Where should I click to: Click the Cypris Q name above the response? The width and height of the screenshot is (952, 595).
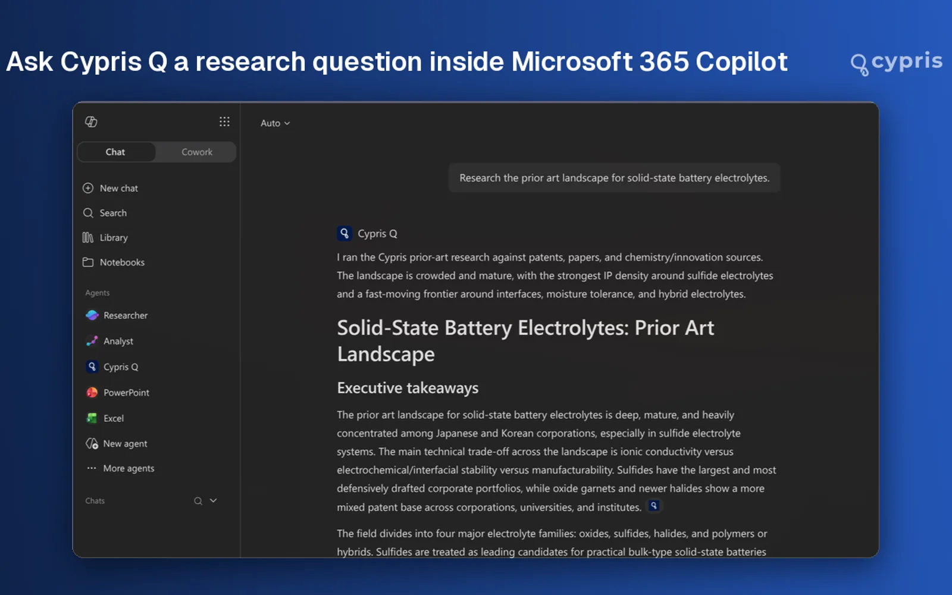pos(377,234)
